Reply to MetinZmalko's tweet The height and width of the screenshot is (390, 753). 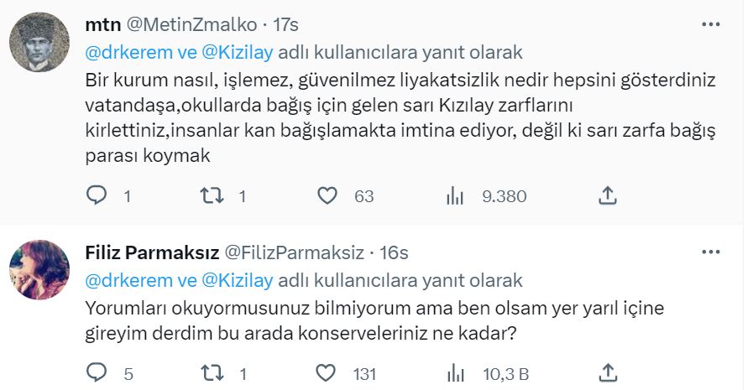98,196
